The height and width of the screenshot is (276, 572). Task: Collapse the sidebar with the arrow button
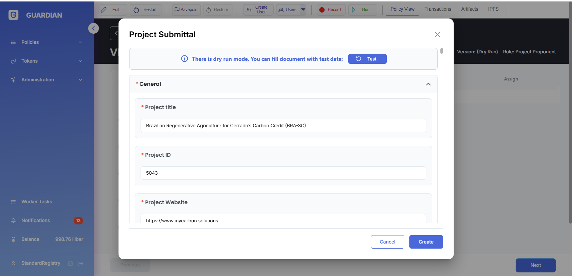click(93, 28)
